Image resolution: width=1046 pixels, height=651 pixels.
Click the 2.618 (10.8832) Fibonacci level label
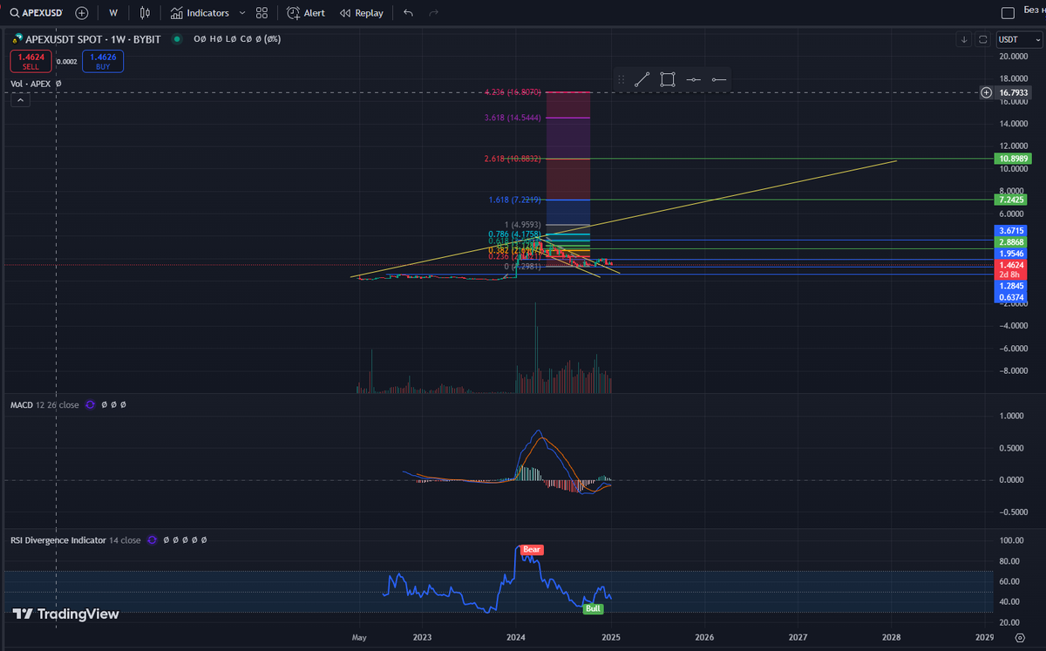[513, 159]
